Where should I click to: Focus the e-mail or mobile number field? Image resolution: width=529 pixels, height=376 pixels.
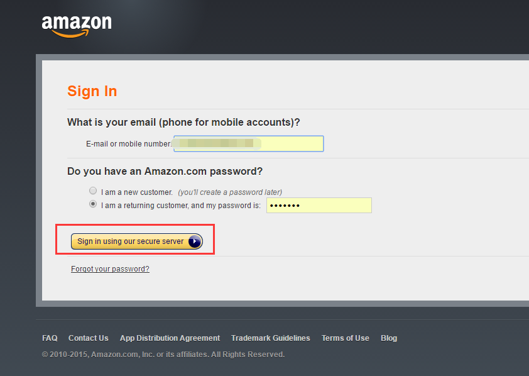point(248,144)
